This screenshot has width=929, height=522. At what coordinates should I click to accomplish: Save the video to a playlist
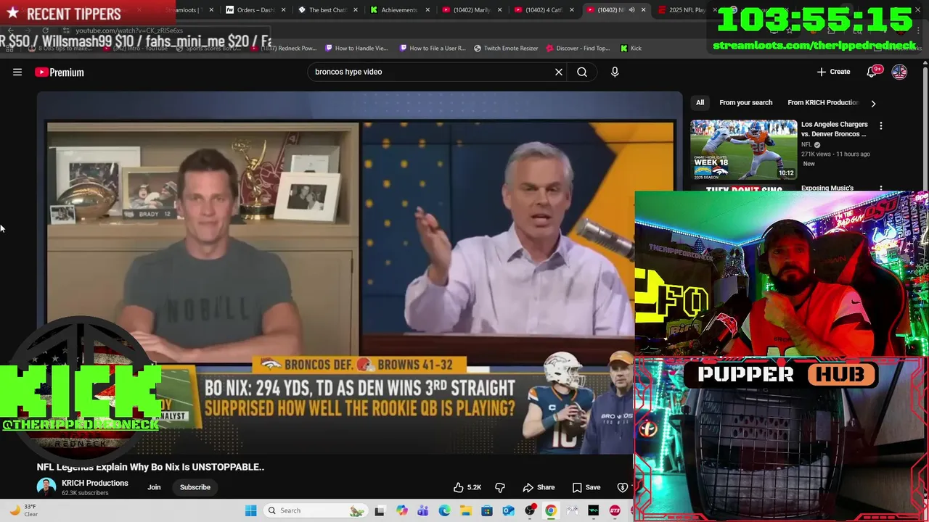(586, 487)
